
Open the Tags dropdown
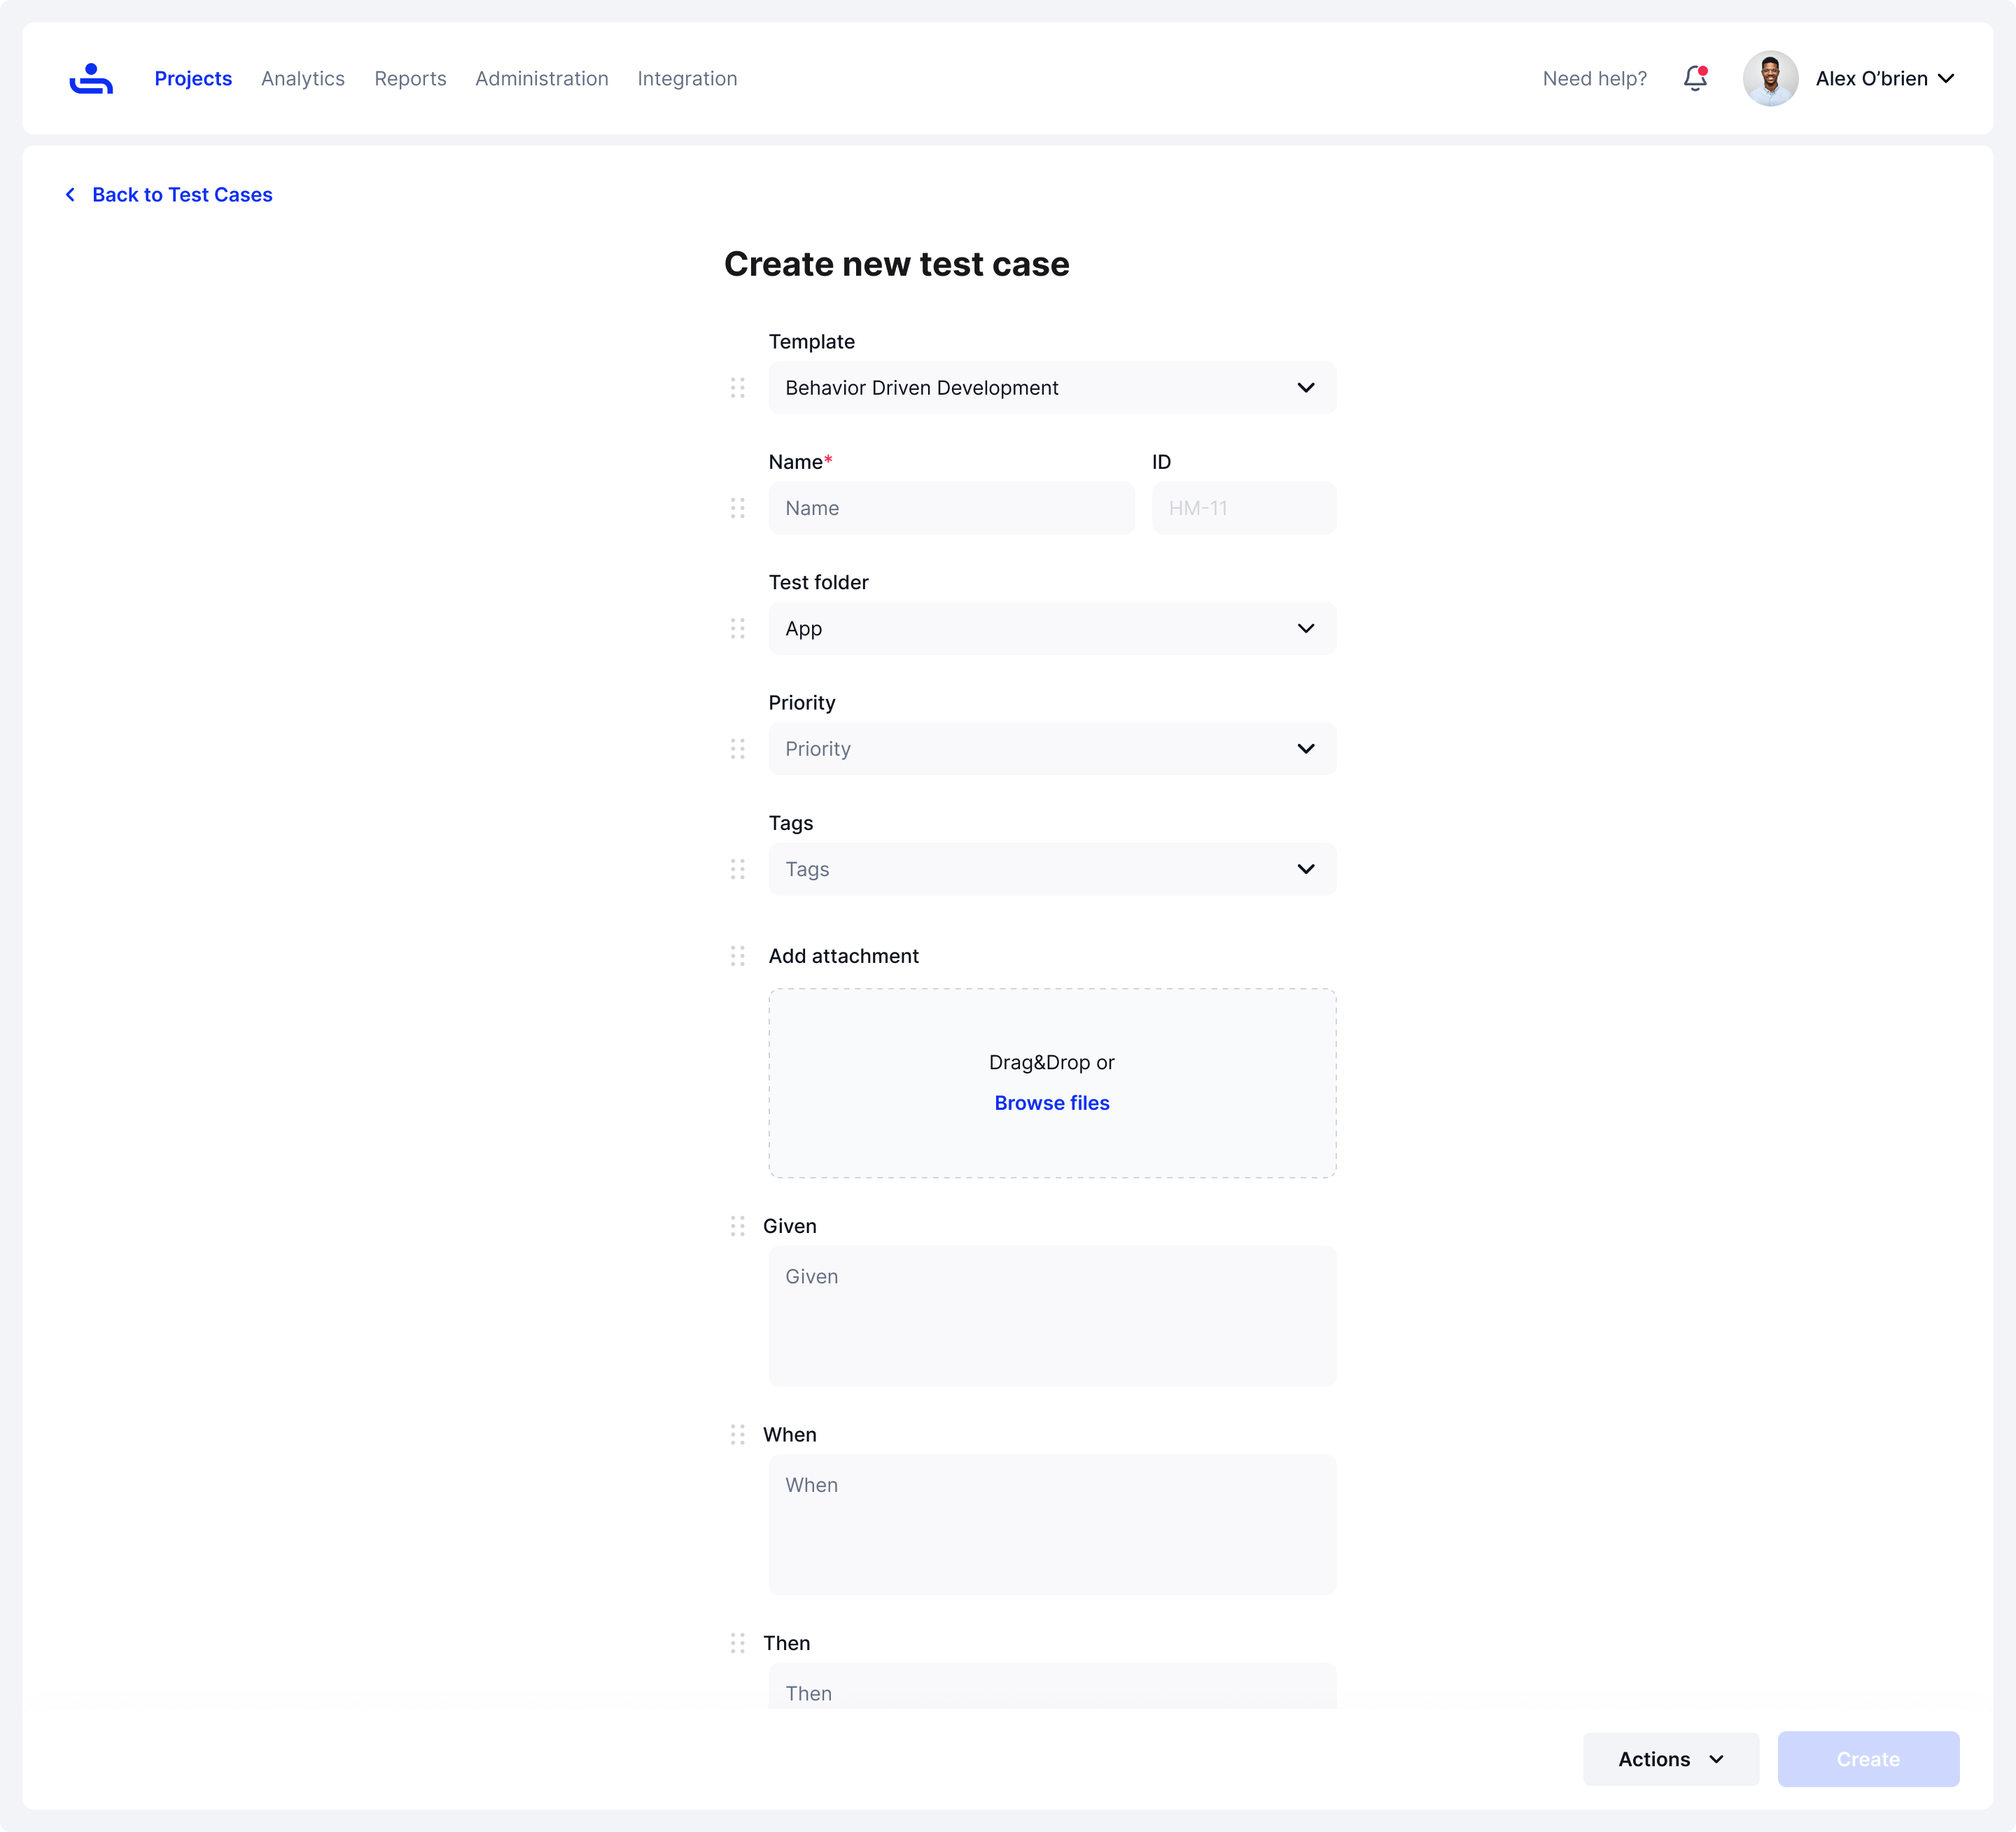coord(1051,868)
